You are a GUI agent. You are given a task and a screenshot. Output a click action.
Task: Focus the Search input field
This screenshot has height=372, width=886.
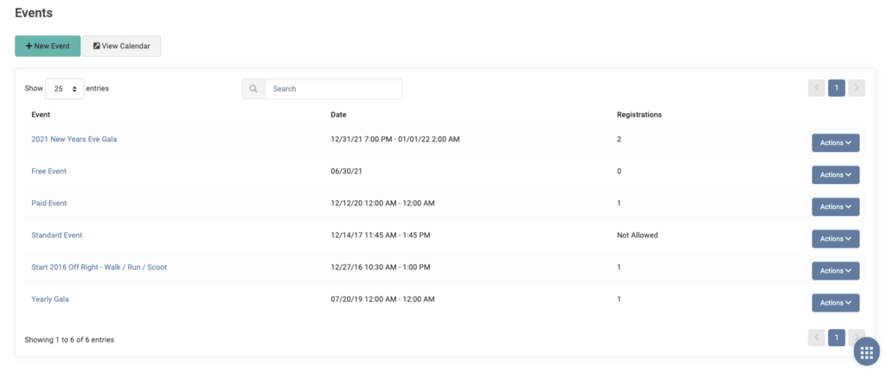point(333,89)
